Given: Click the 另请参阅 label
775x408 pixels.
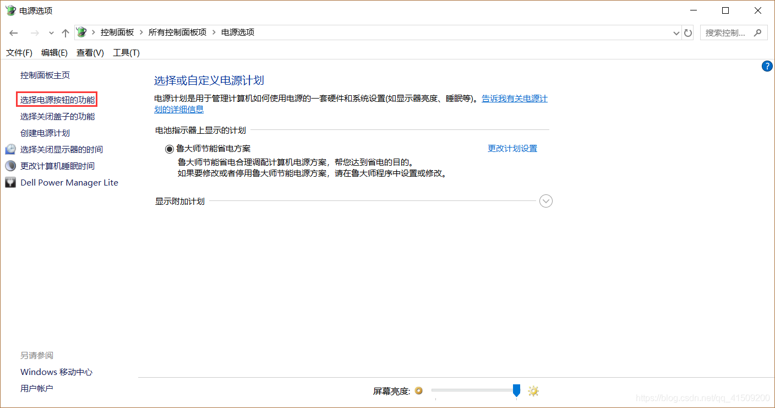Looking at the screenshot, I should 37,356.
